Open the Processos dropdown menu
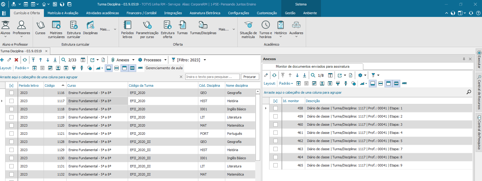 coord(165,60)
